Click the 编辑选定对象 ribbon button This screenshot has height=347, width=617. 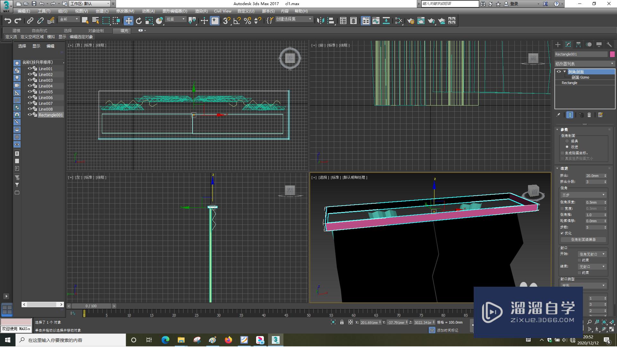[81, 37]
